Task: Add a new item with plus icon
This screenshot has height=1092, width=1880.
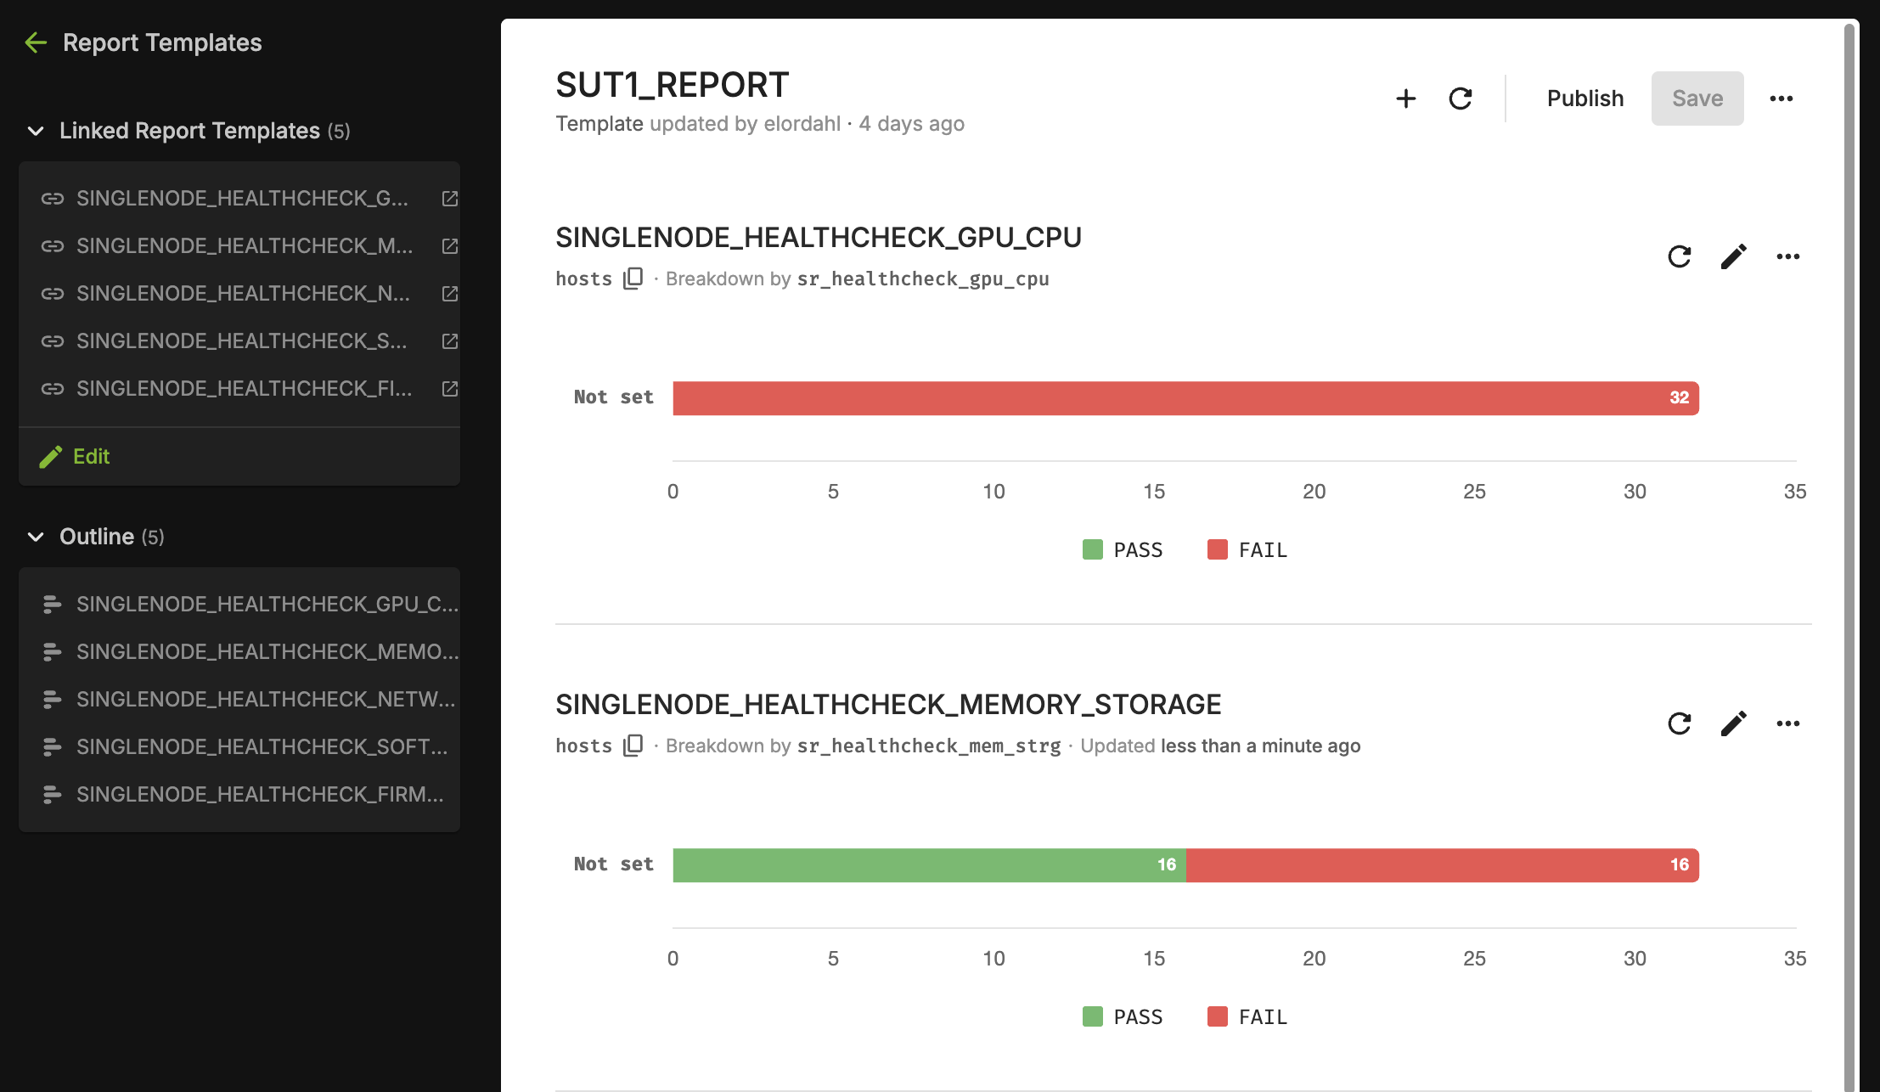Action: coord(1406,99)
